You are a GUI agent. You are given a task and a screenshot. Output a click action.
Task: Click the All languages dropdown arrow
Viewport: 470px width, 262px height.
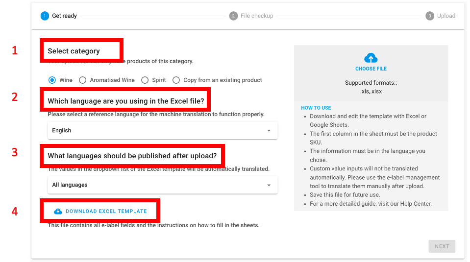269,185
